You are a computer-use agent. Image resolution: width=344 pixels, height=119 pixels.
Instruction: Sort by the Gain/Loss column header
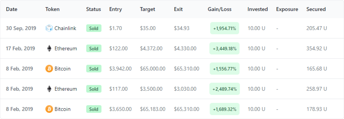[219, 9]
